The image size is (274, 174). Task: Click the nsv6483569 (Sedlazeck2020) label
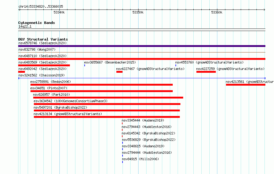pos(42,62)
